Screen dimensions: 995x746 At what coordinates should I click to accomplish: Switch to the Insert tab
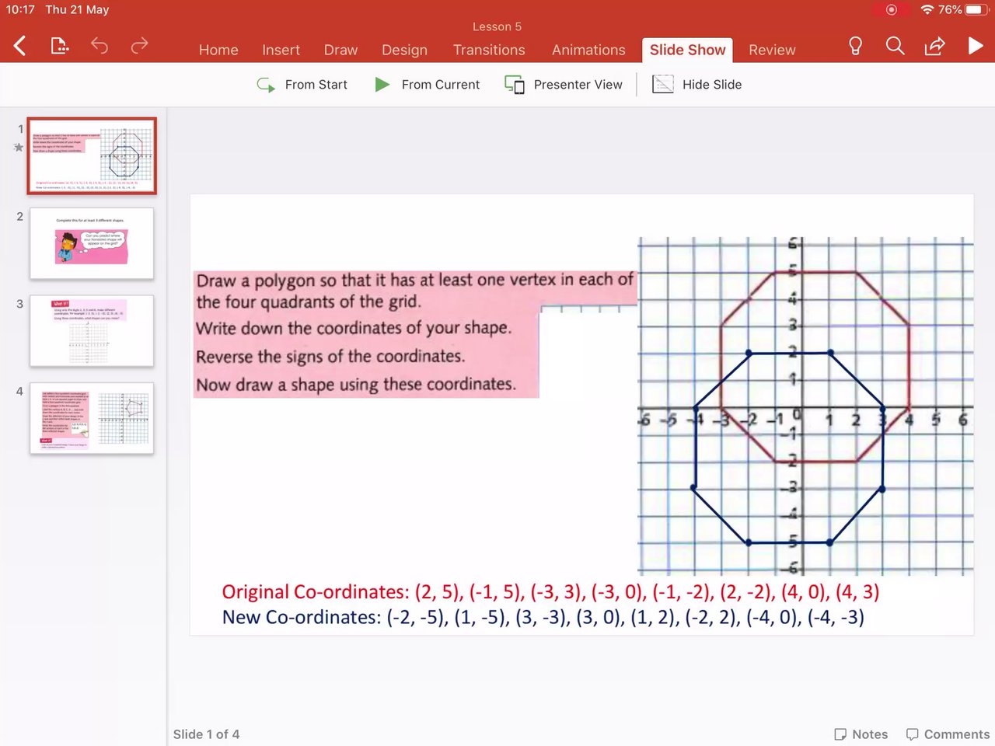(281, 50)
